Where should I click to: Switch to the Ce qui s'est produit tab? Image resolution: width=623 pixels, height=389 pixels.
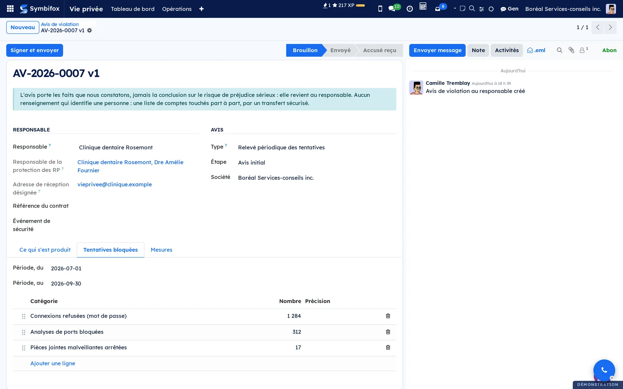tap(45, 250)
